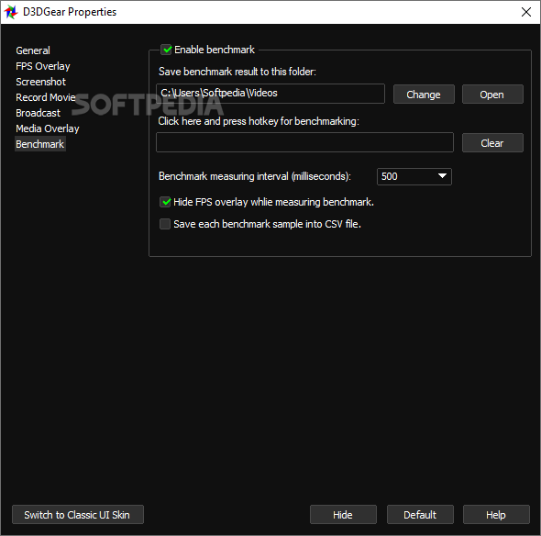Click the 'Benchmark measuring interval (milliseconds):' label
The height and width of the screenshot is (536, 541).
[x=255, y=176]
